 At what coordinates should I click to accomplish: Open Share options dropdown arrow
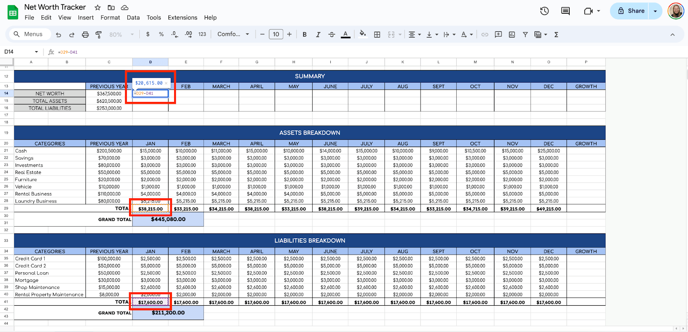pos(655,11)
